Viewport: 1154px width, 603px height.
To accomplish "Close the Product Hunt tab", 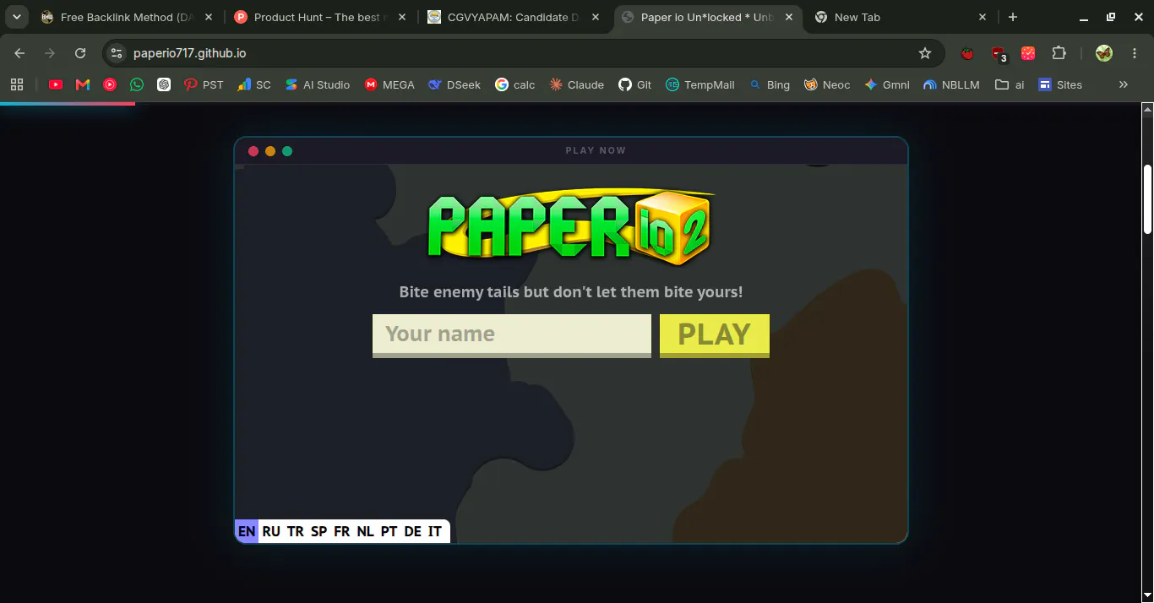I will click(x=402, y=17).
